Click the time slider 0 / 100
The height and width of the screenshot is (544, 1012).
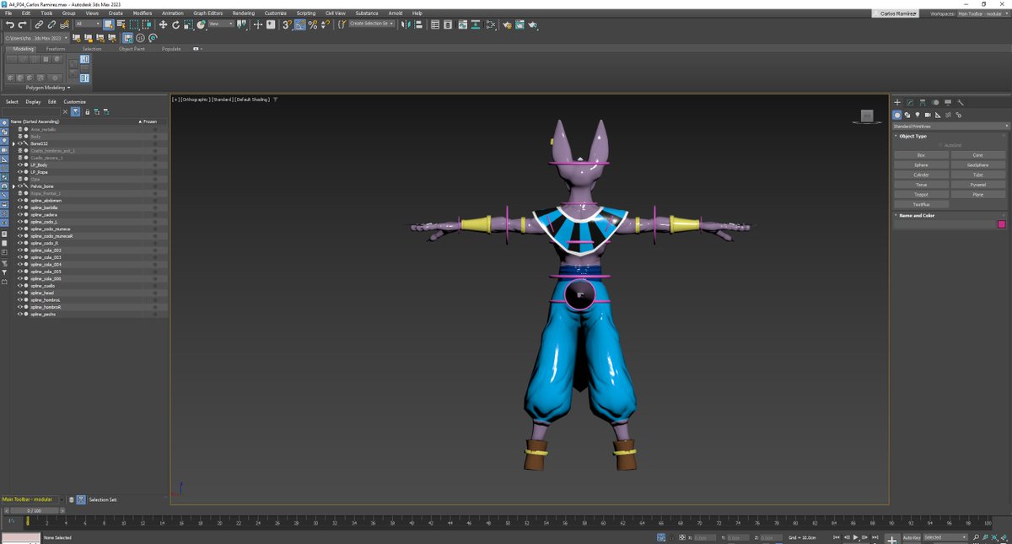34,510
